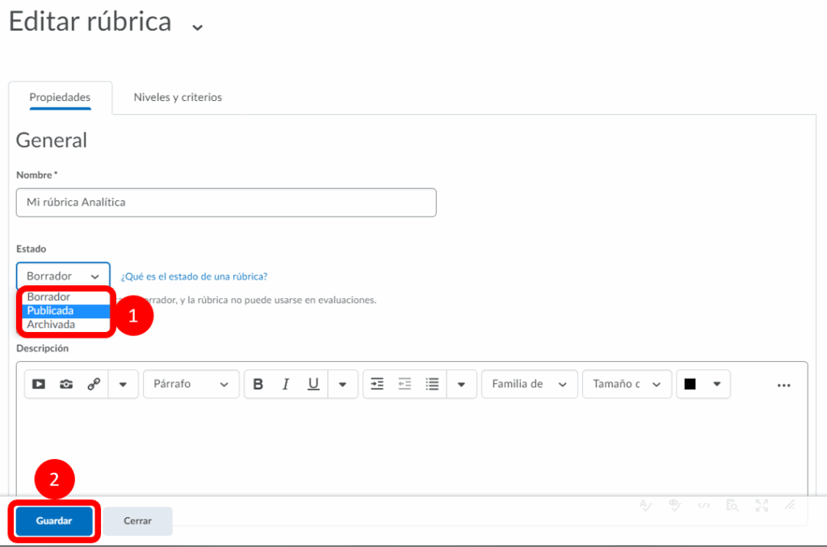Screen dimensions: 827x547
Task: Click the camera image insert icon
Action: click(x=66, y=385)
